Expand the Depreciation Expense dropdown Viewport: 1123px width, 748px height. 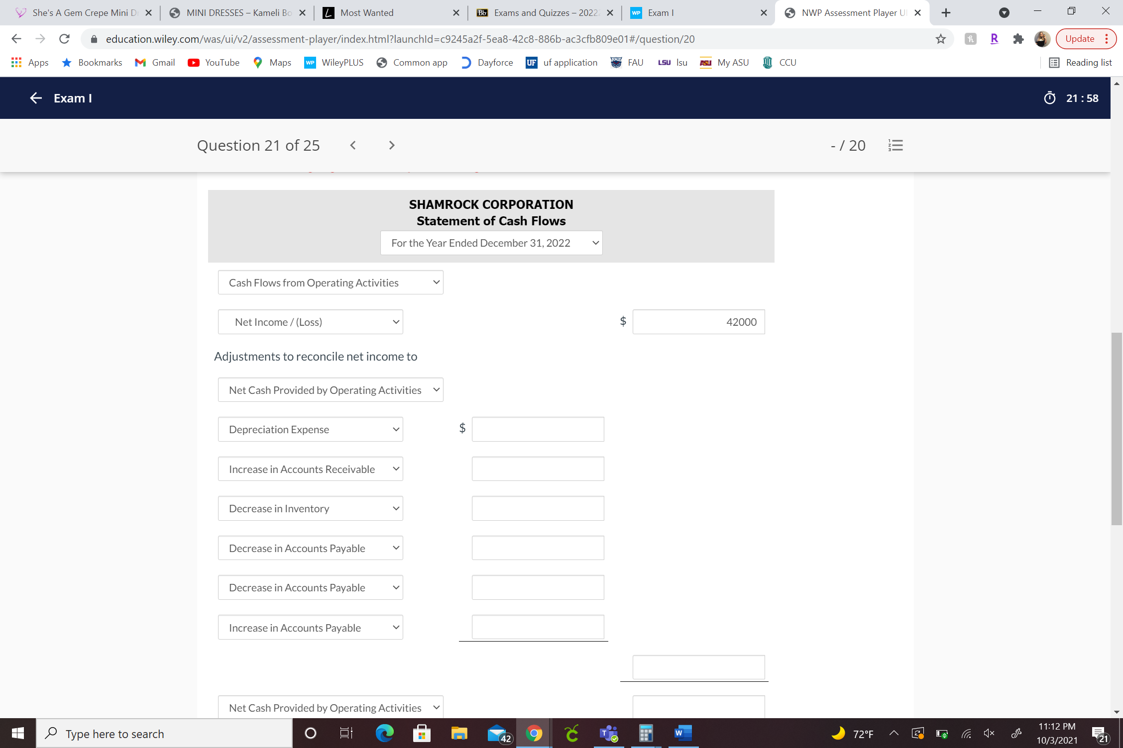coord(310,429)
